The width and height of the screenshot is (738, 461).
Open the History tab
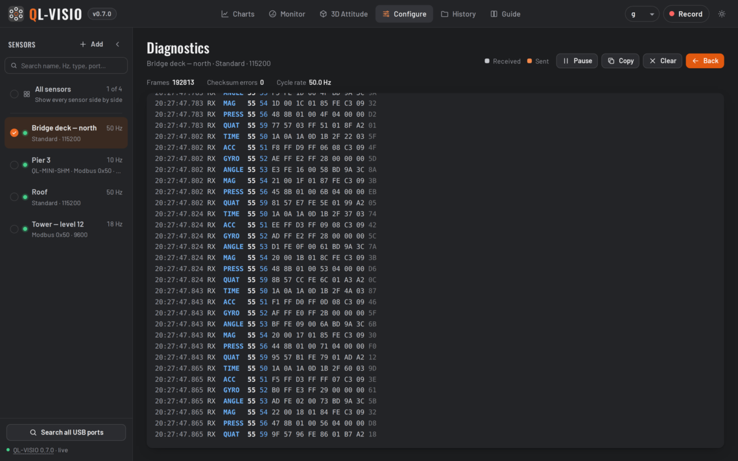pos(458,14)
